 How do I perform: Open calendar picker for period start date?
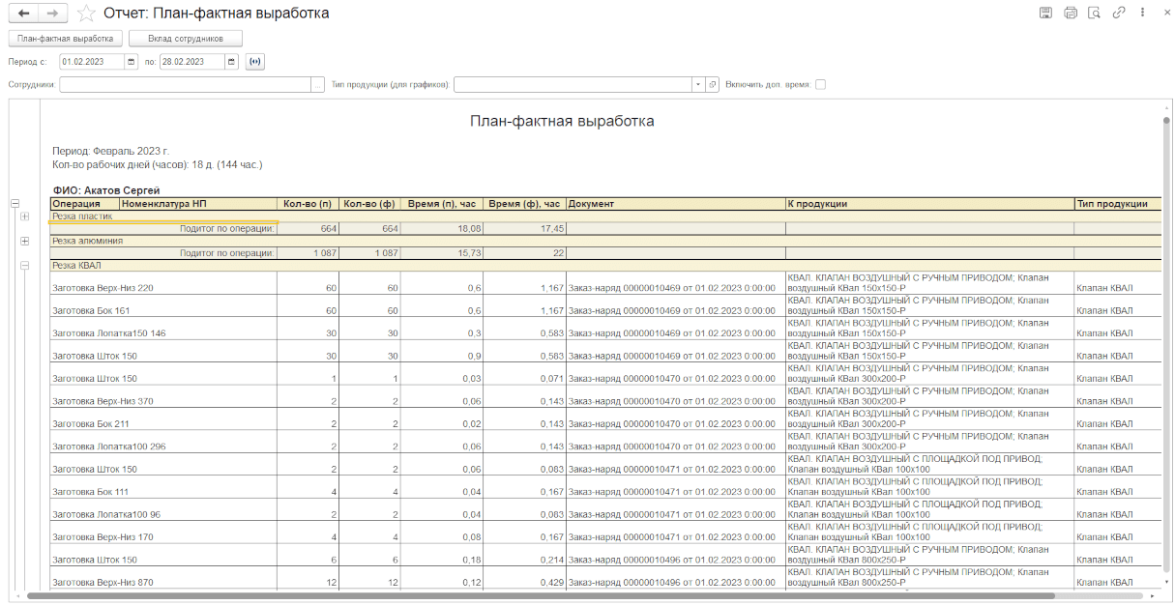coord(132,62)
